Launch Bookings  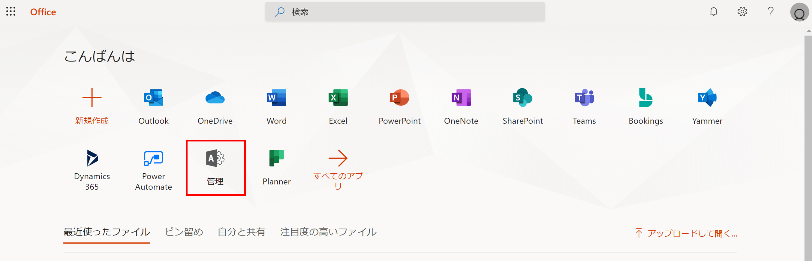pos(645,106)
